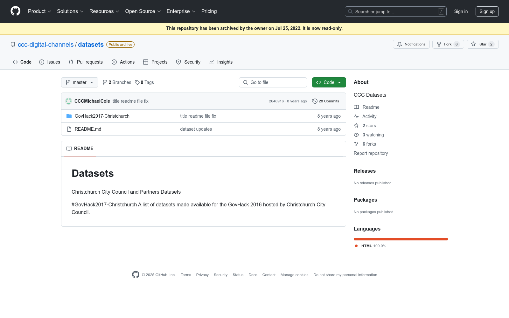The height and width of the screenshot is (318, 509).
Task: Open the master branch selector
Action: click(x=80, y=82)
